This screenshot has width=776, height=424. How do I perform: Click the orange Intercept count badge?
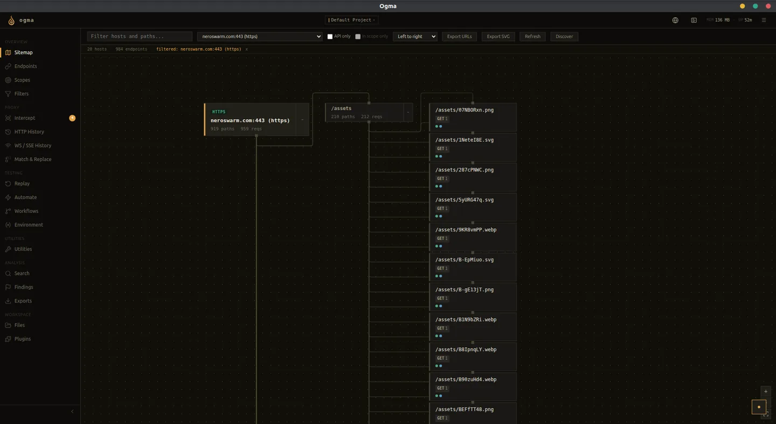click(72, 118)
